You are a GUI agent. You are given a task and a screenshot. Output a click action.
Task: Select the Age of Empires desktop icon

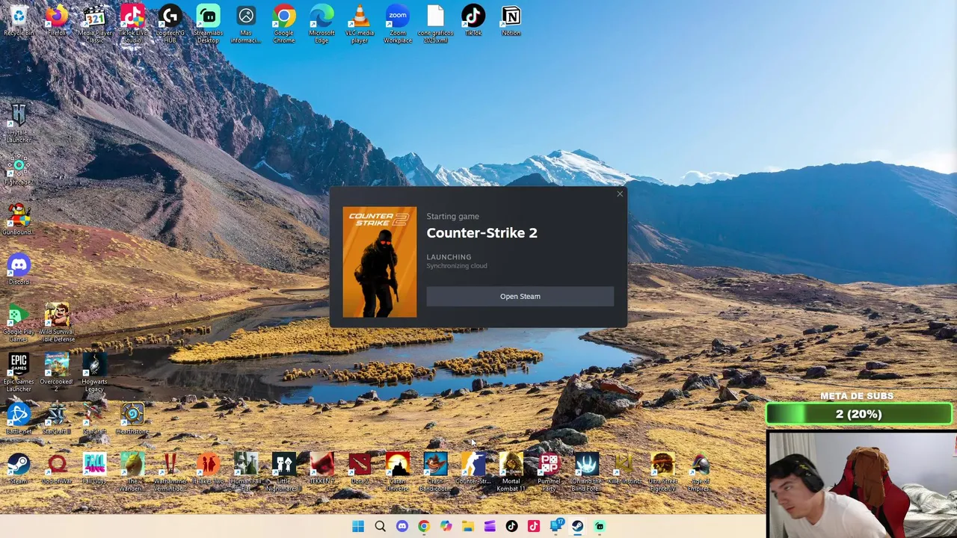(x=700, y=472)
